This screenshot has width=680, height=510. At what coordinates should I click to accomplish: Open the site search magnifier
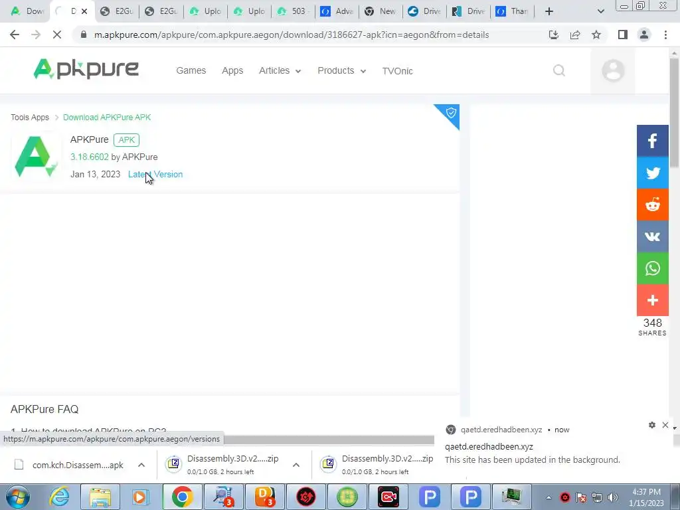(x=559, y=70)
